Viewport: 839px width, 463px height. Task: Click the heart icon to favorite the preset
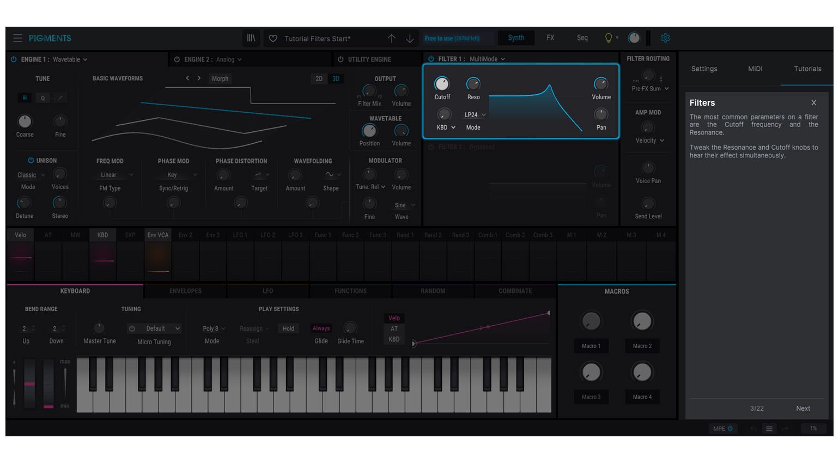pyautogui.click(x=272, y=38)
